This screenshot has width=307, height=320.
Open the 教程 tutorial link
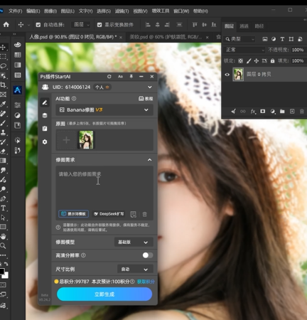146,99
